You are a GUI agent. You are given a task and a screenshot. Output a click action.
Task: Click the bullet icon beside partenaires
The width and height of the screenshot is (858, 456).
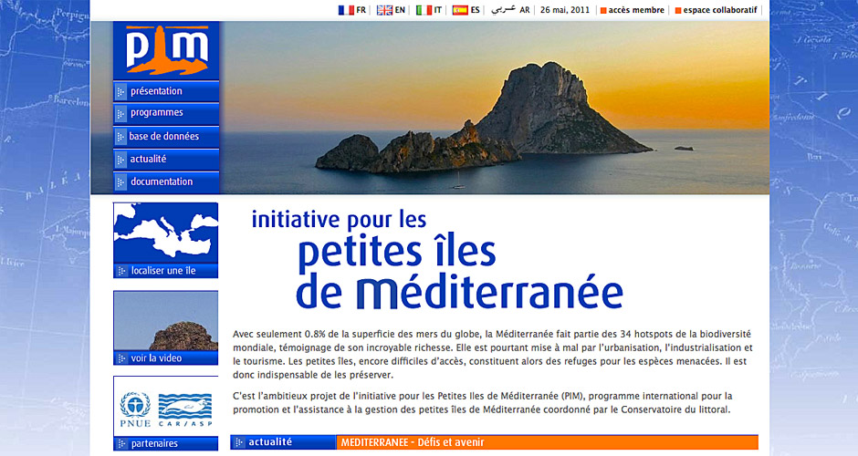tap(121, 444)
